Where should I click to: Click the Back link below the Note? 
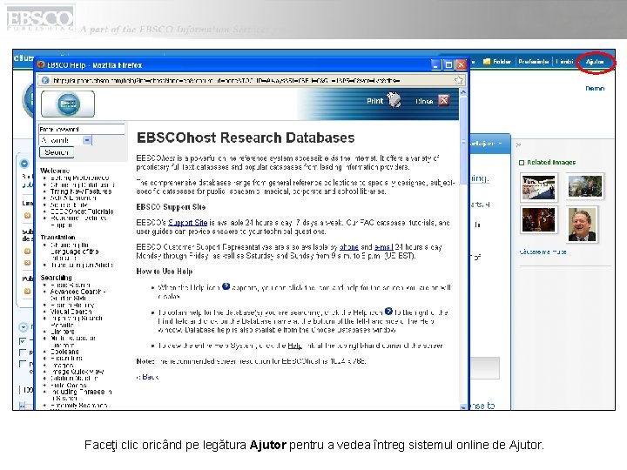pos(147,377)
